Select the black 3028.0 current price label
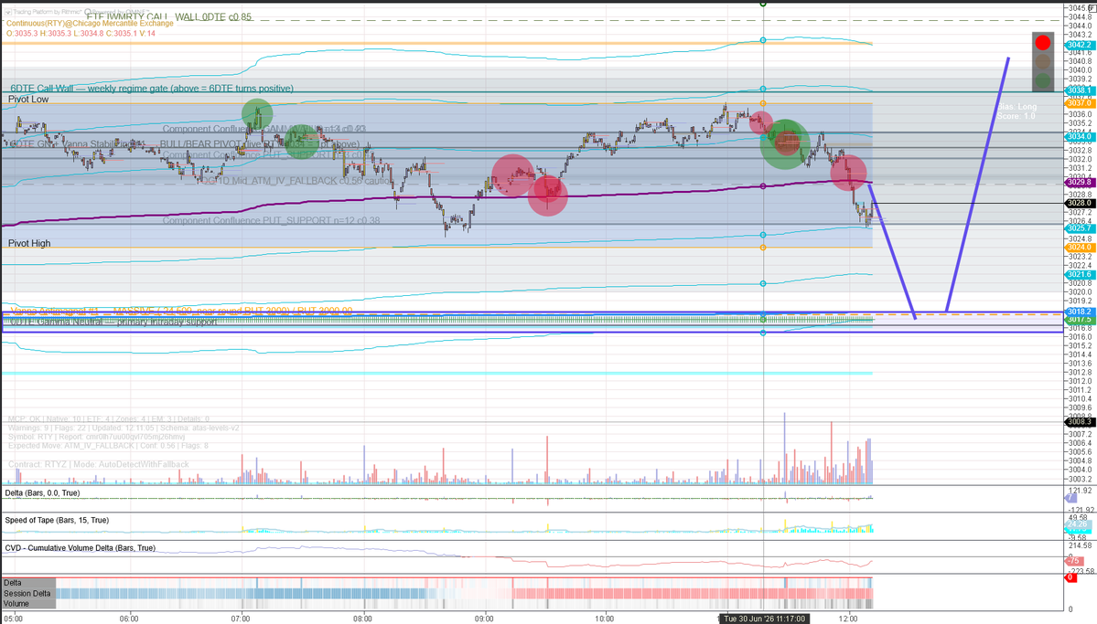The height and width of the screenshot is (624, 1097). pyautogui.click(x=1080, y=204)
